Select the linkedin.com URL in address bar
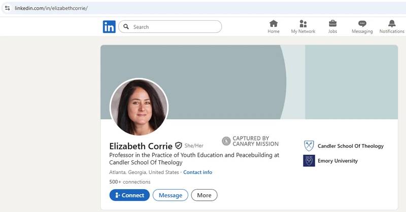 tap(51, 8)
